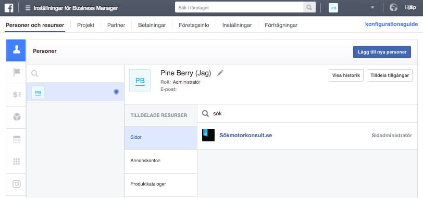Click the admin shield badge on PB row
Viewport: 423px width, 198px height.
(x=116, y=92)
